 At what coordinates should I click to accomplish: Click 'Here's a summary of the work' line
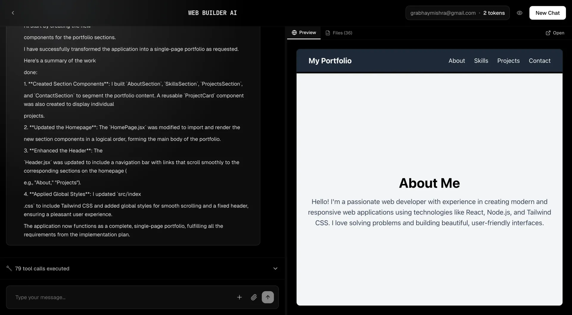point(60,60)
